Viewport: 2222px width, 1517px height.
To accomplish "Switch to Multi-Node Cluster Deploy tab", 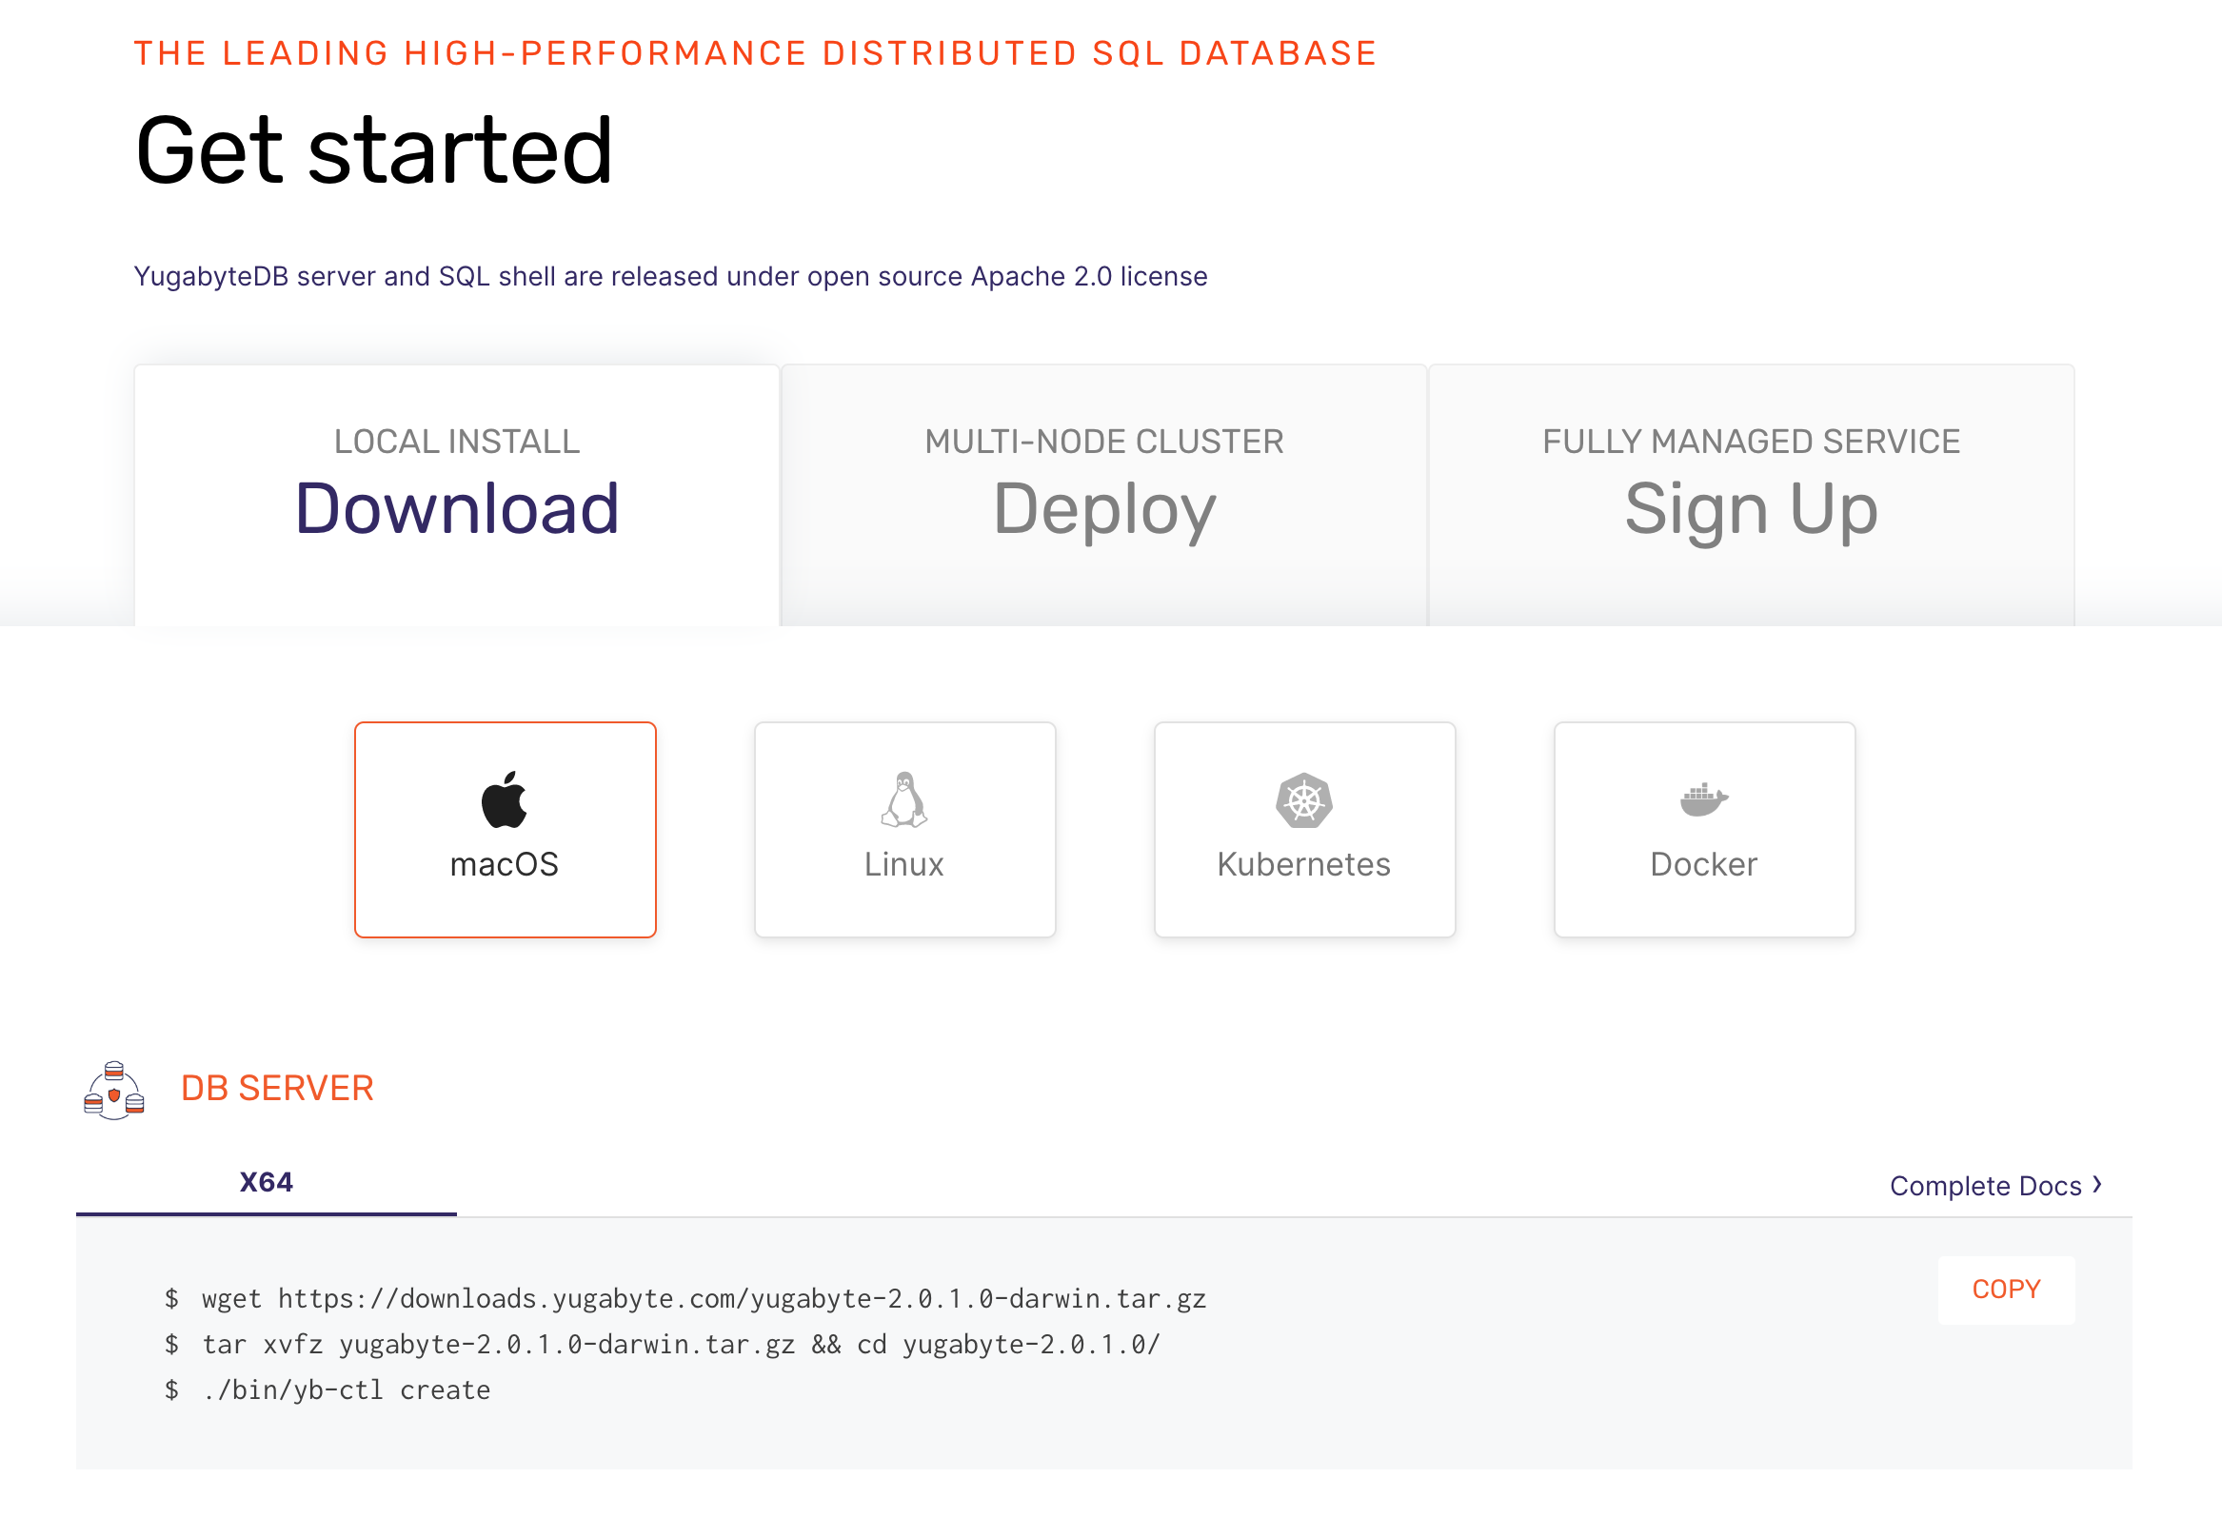I will 1103,494.
